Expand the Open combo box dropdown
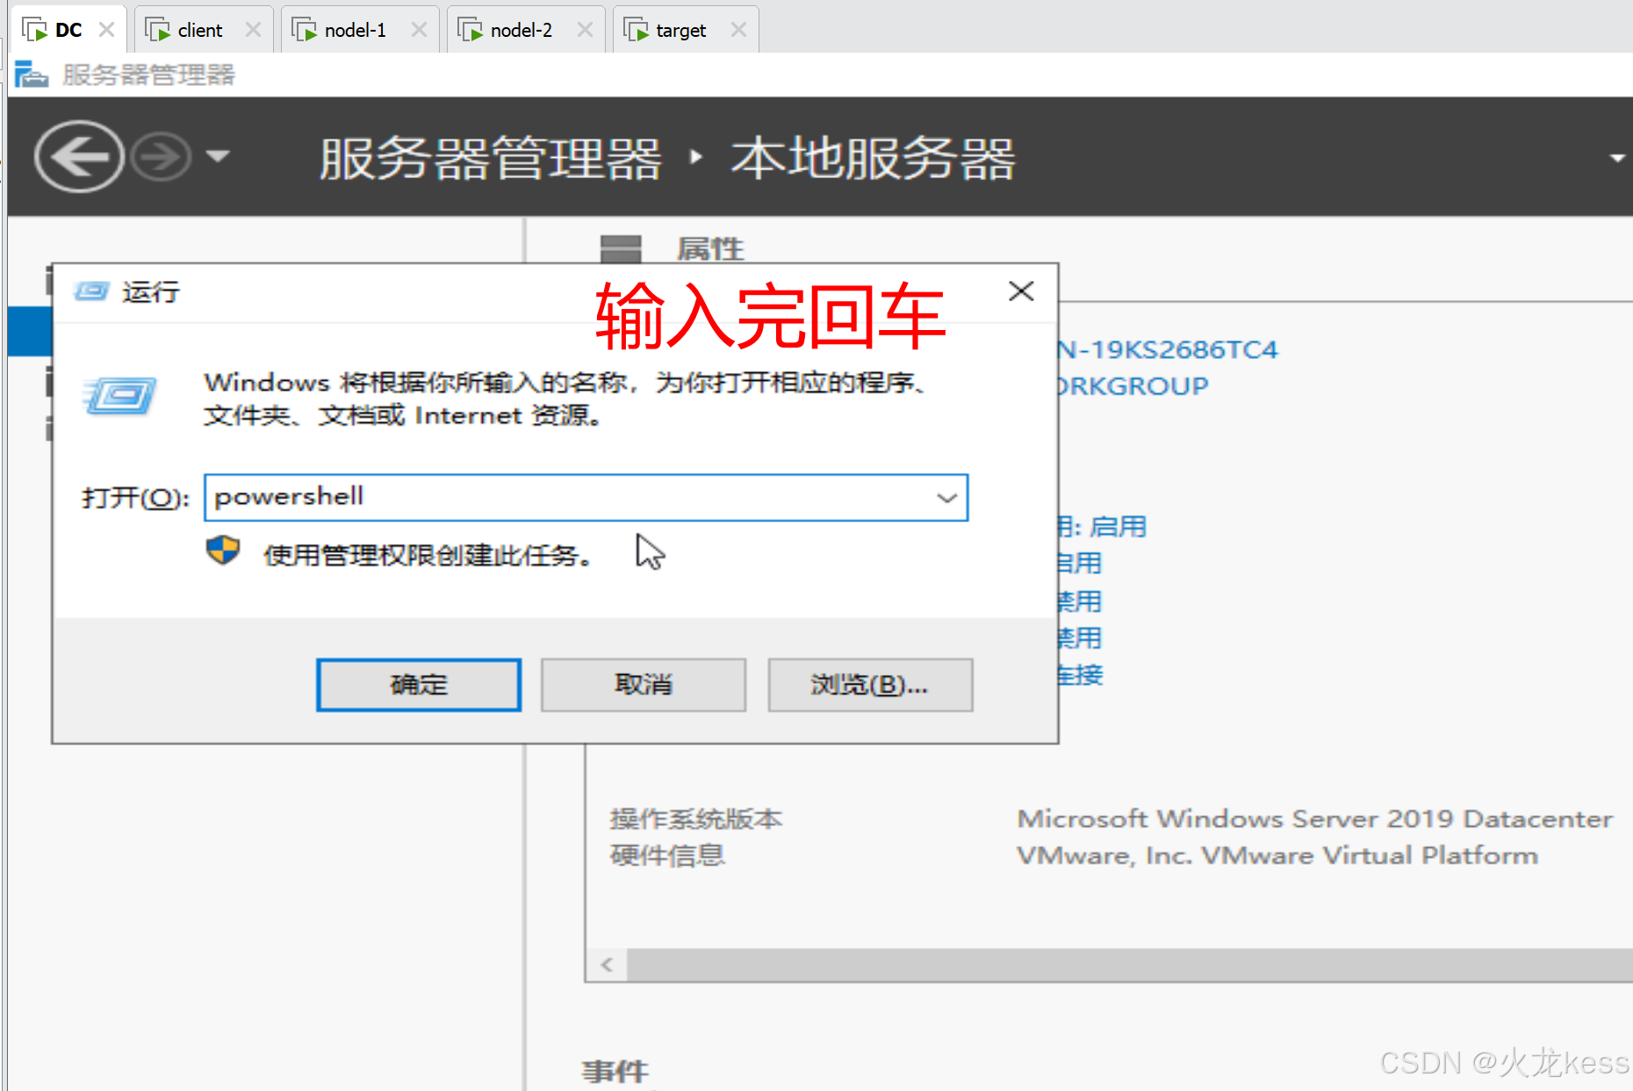Image resolution: width=1633 pixels, height=1091 pixels. pos(947,498)
